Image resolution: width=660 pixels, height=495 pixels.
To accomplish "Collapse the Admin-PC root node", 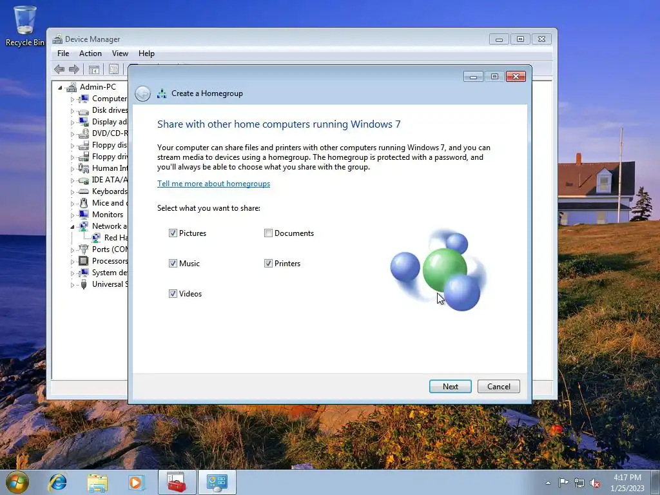I will [60, 88].
